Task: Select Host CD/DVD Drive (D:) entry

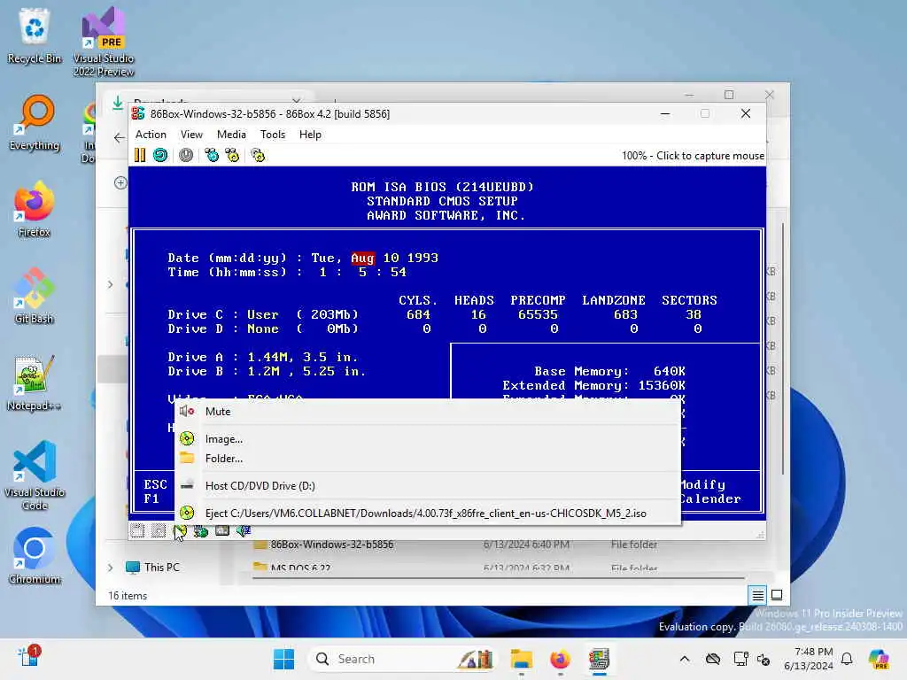Action: coord(428,486)
